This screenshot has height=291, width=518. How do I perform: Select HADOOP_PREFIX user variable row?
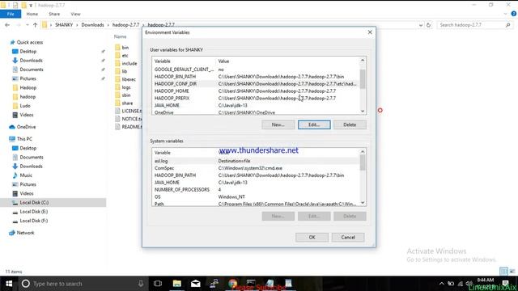click(x=256, y=99)
